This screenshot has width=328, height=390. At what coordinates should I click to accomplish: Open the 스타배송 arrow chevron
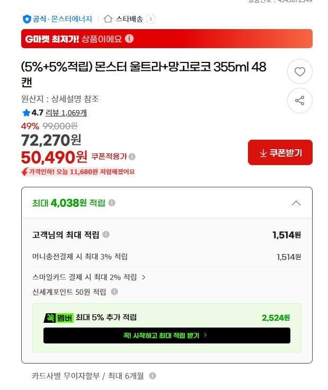[x=150, y=19]
